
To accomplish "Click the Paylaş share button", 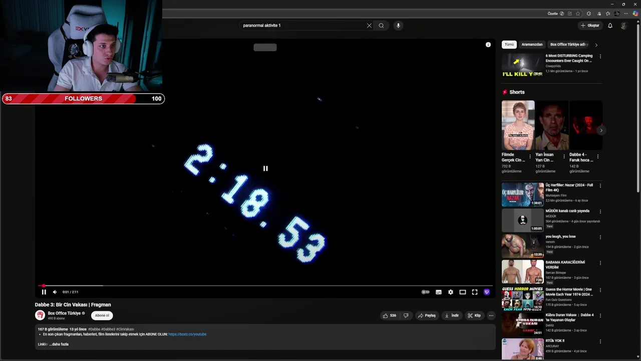I will (427, 315).
